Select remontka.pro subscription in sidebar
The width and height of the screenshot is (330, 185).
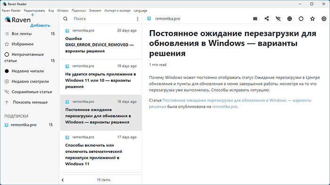pos(29,125)
